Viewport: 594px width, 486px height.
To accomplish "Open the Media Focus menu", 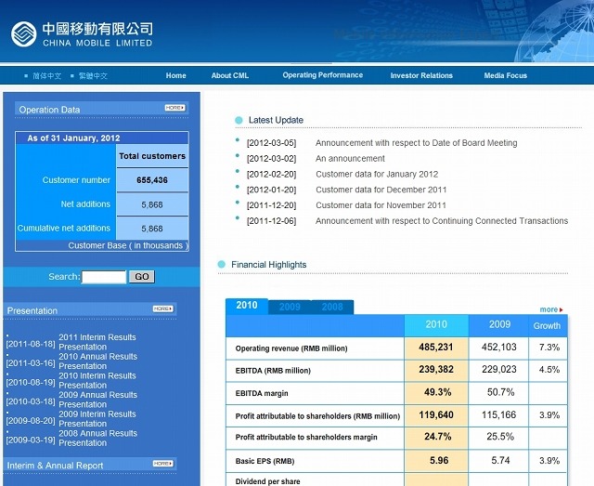I will [x=505, y=75].
